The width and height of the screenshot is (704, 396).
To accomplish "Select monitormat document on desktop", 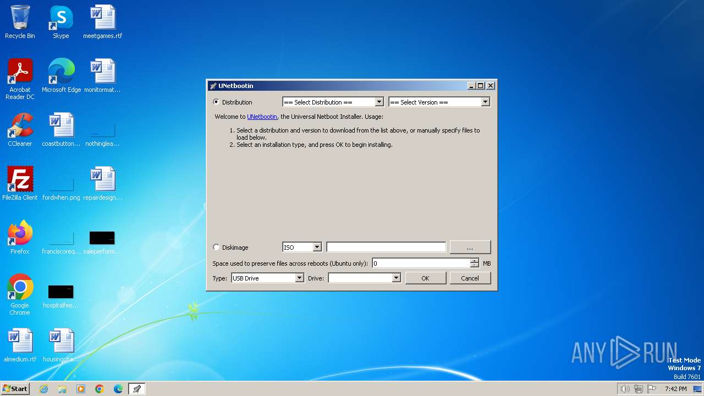I will pyautogui.click(x=102, y=76).
